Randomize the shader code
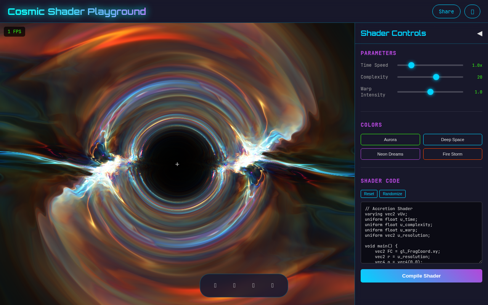Image resolution: width=488 pixels, height=305 pixels. [392, 194]
